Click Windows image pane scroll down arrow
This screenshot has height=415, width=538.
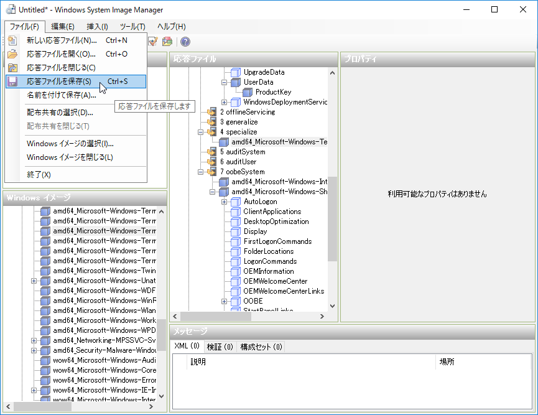click(x=162, y=396)
